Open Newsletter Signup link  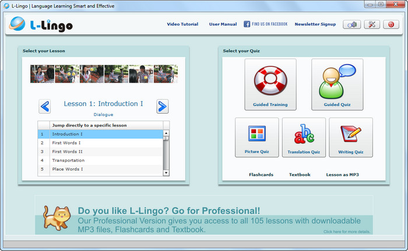[x=315, y=24]
